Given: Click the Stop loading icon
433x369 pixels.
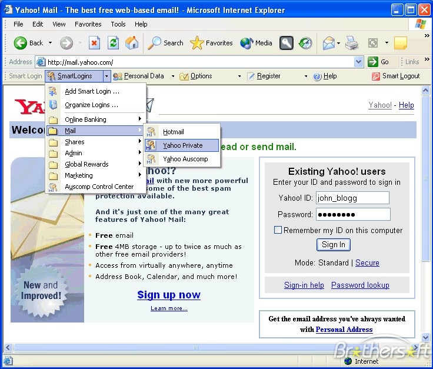Looking at the screenshot, I should 94,43.
